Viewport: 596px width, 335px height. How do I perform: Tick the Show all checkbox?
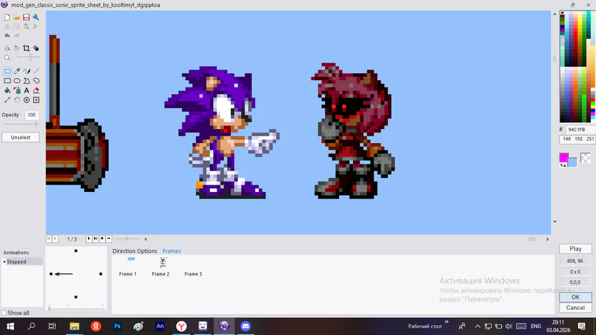(4, 313)
